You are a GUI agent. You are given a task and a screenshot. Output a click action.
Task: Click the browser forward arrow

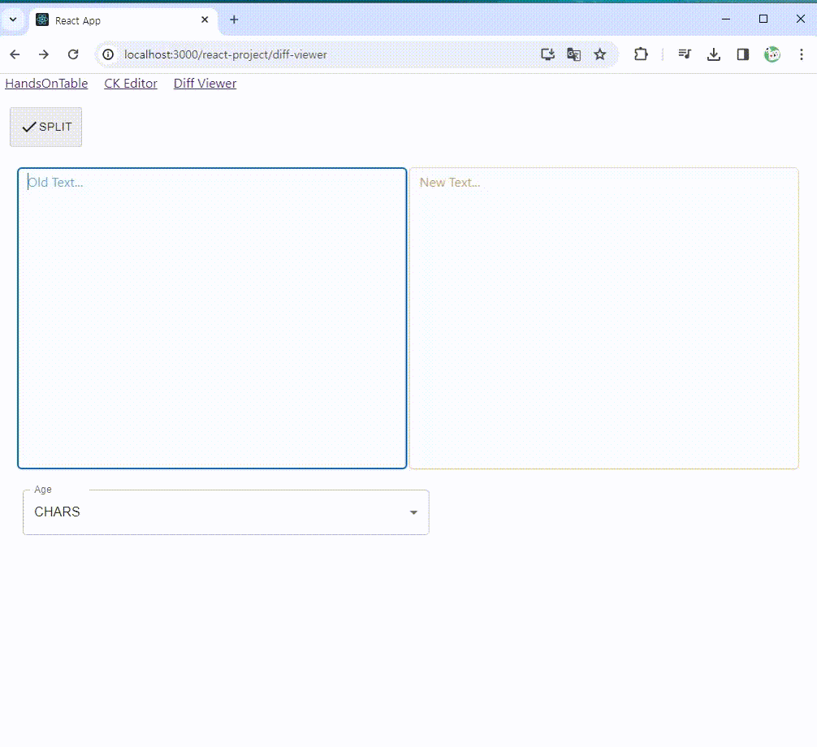coord(44,54)
